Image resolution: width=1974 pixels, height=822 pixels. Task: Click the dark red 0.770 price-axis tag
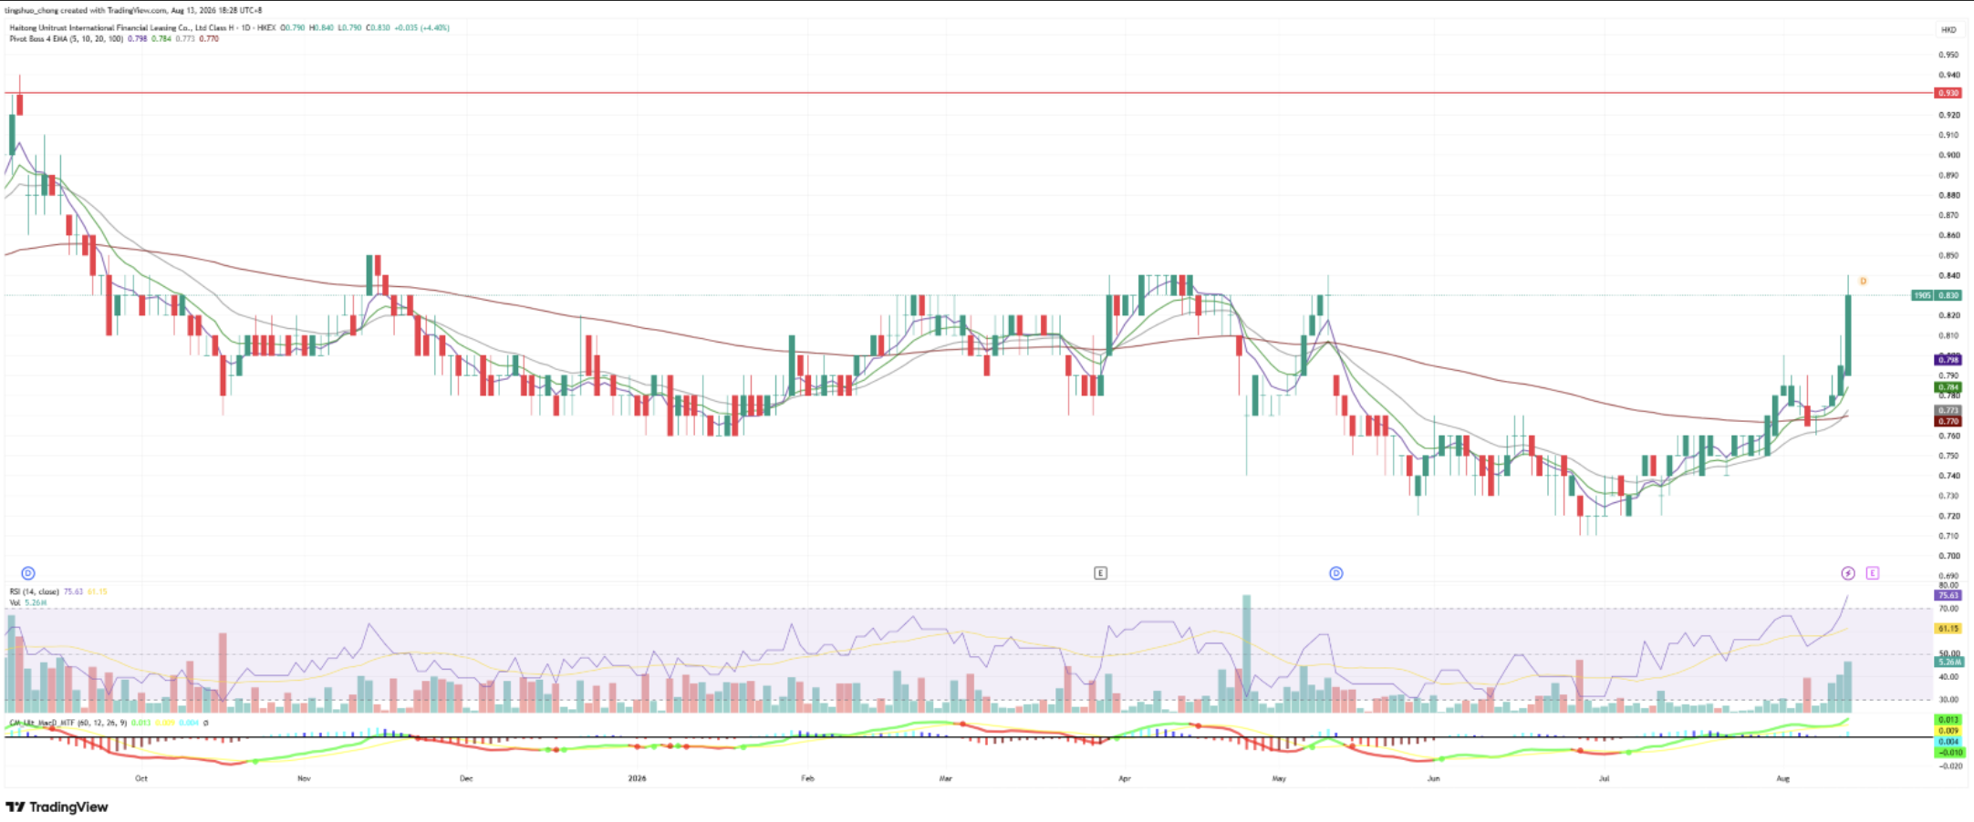tap(1948, 421)
